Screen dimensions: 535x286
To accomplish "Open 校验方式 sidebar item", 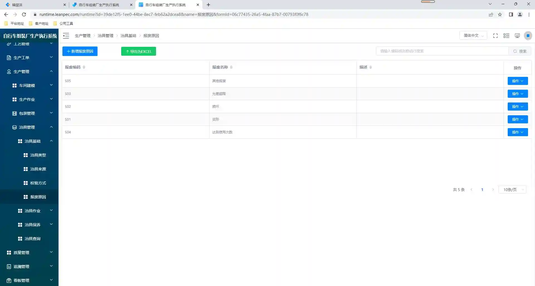I will (38, 183).
